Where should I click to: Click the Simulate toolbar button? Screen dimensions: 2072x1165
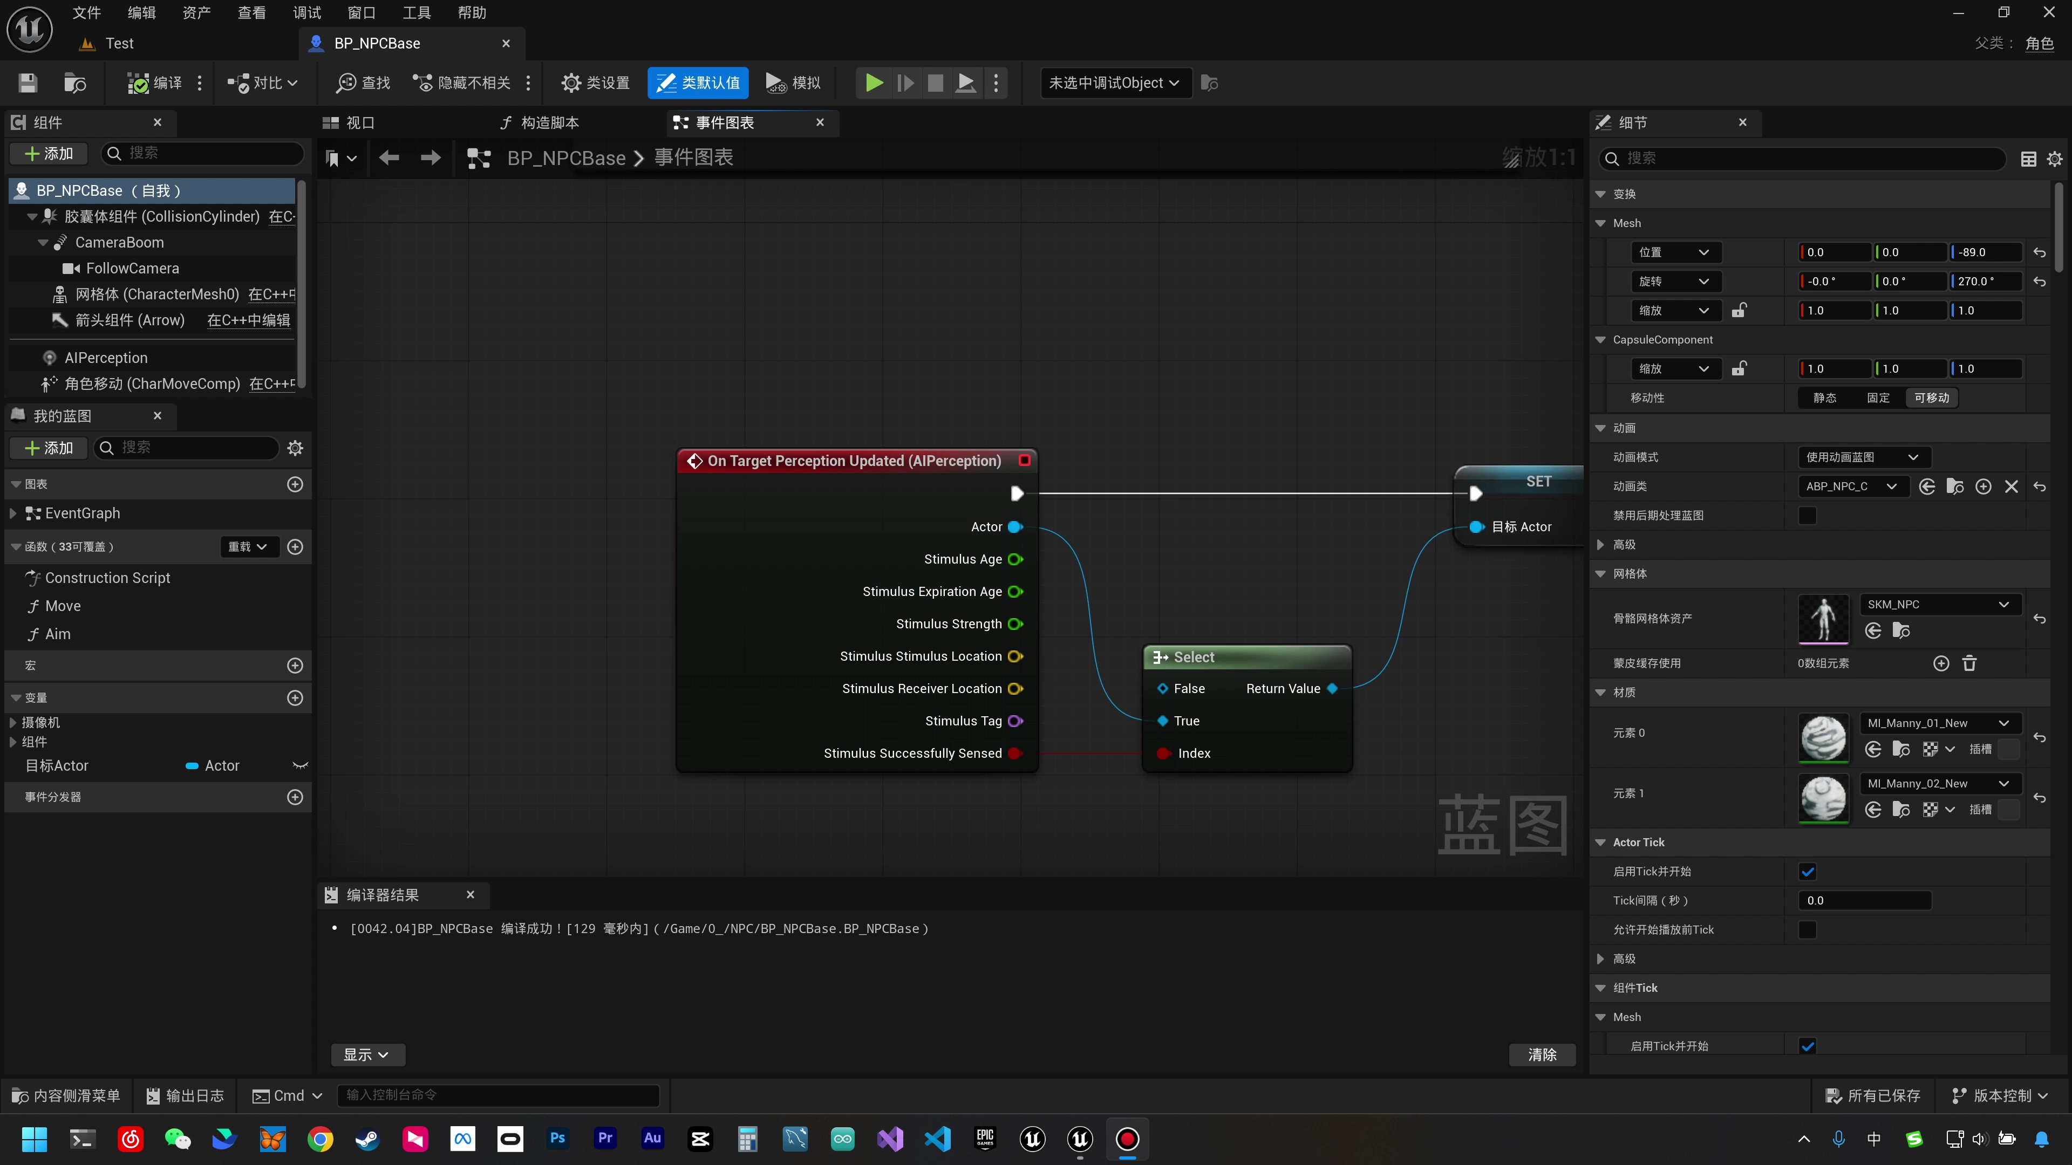[x=793, y=83]
